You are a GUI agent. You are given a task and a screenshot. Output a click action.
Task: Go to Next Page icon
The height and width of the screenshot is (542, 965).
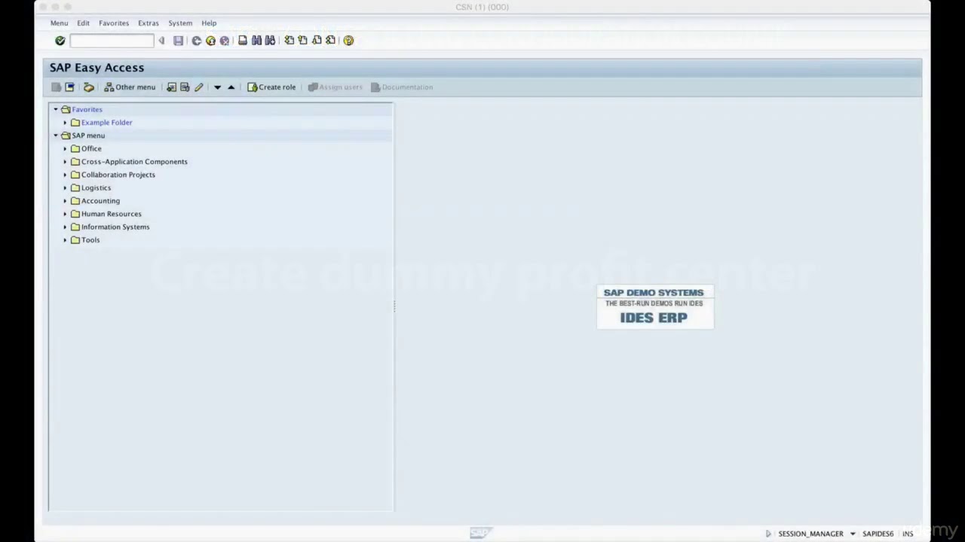317,41
